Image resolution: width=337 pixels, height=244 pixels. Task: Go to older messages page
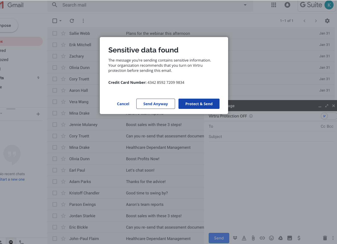(316, 21)
